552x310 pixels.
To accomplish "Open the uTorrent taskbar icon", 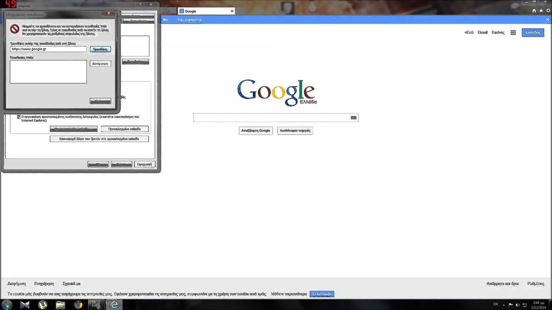I will point(43,305).
